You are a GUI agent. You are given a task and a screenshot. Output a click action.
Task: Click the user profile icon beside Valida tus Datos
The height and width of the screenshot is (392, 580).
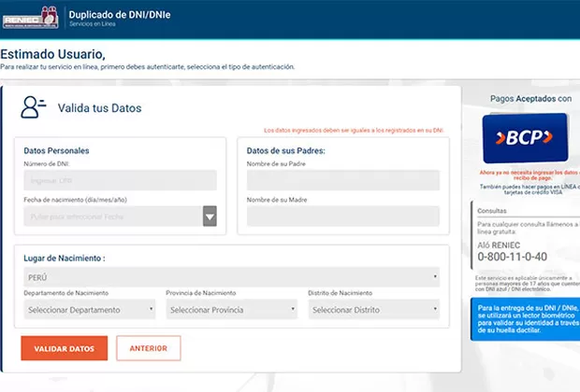click(34, 107)
